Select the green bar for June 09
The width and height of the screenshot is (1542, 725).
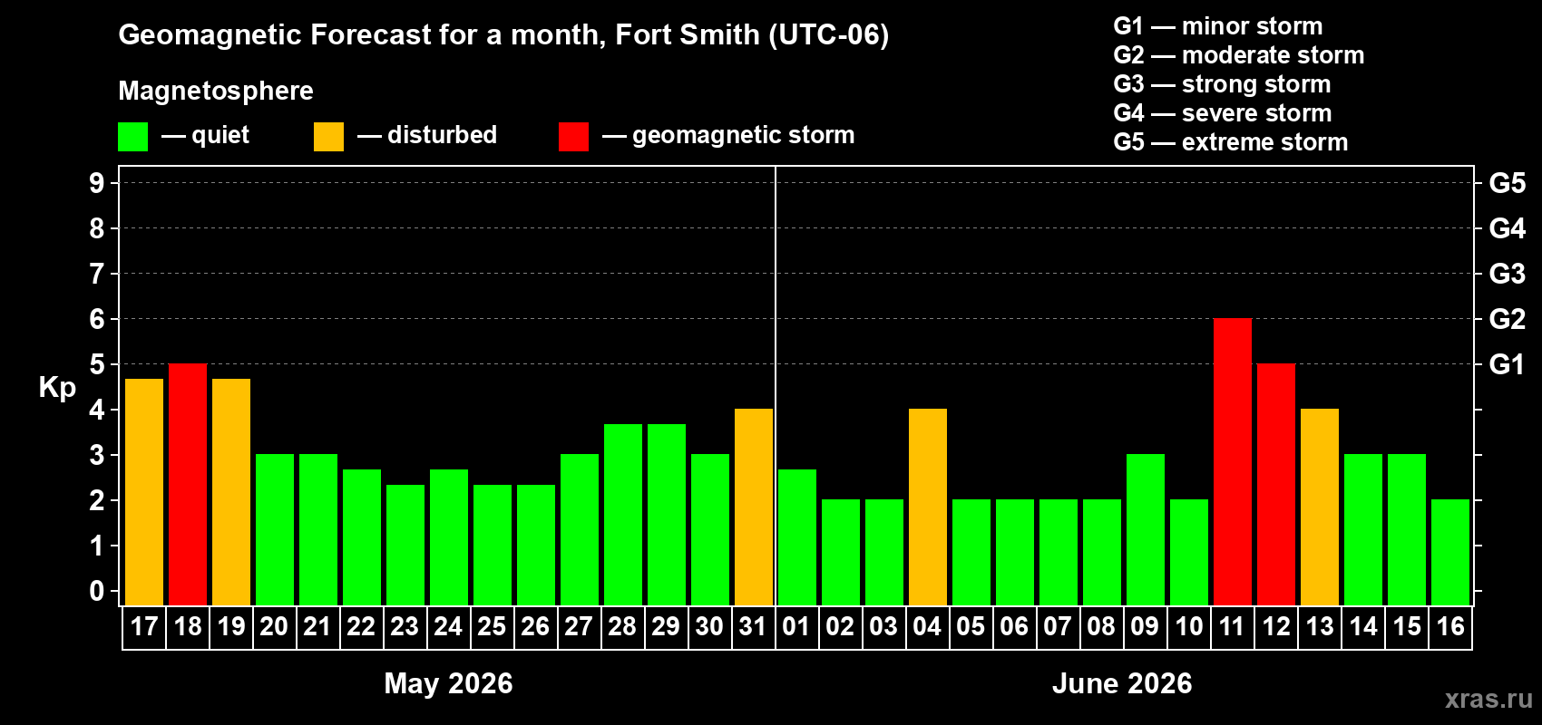click(x=1146, y=529)
